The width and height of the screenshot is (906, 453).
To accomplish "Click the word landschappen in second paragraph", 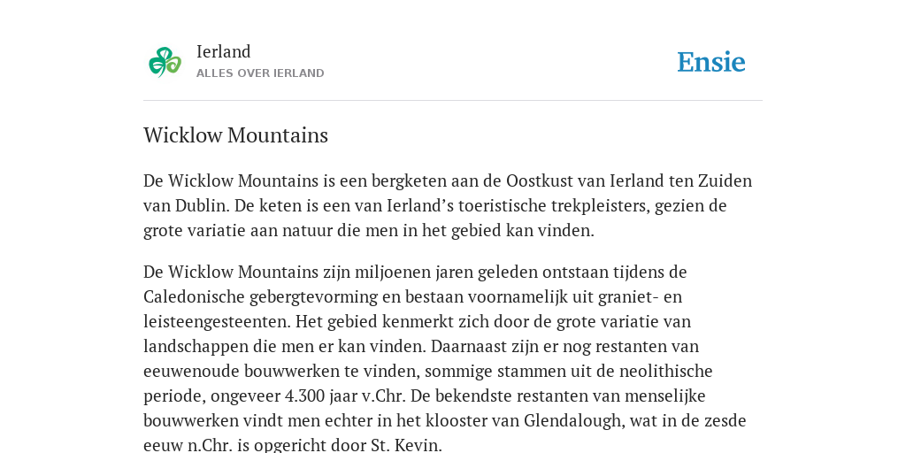I will 196,346.
